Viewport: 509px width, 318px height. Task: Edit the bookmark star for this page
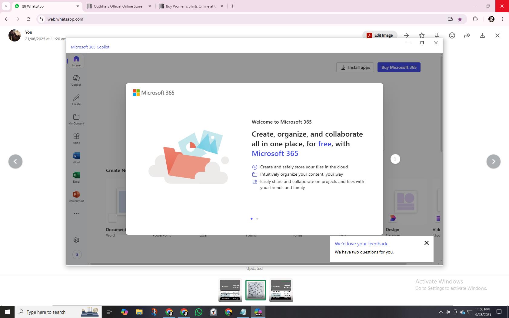[460, 19]
